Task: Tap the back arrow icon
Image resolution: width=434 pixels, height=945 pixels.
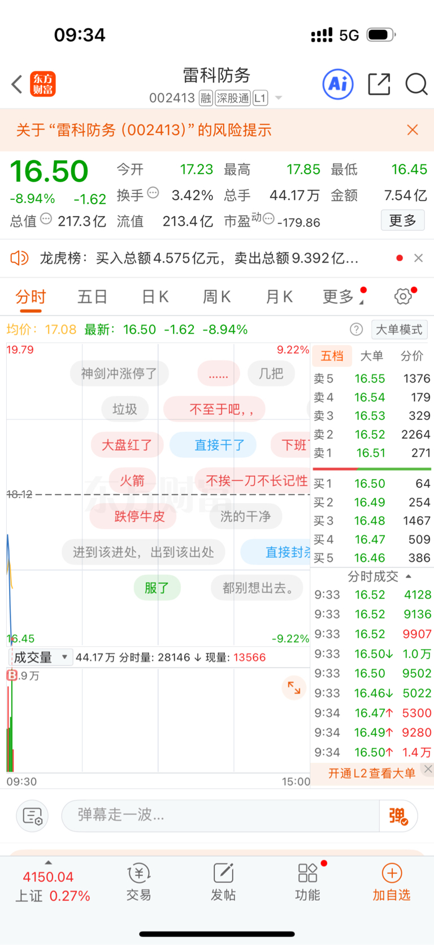Action: [17, 84]
